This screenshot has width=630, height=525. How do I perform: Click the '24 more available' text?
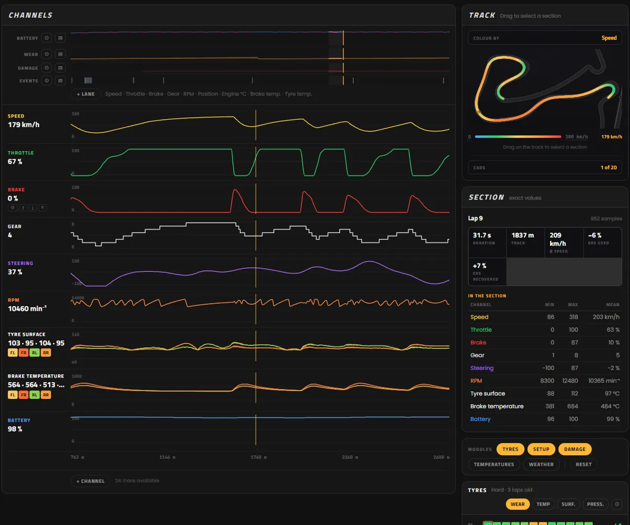(x=137, y=481)
